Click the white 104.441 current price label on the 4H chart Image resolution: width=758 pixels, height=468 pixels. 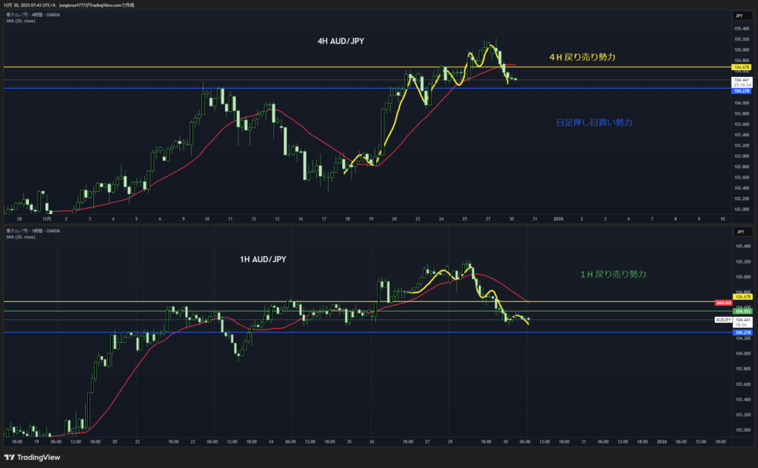741,79
